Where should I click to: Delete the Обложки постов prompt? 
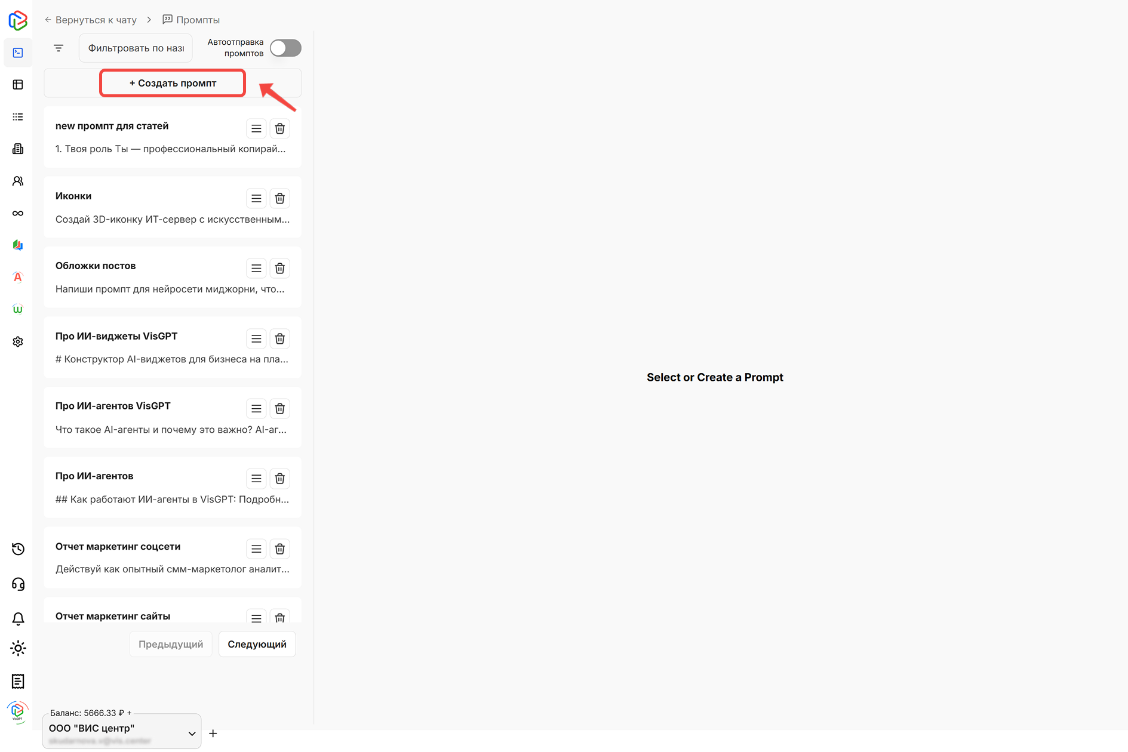pyautogui.click(x=279, y=269)
